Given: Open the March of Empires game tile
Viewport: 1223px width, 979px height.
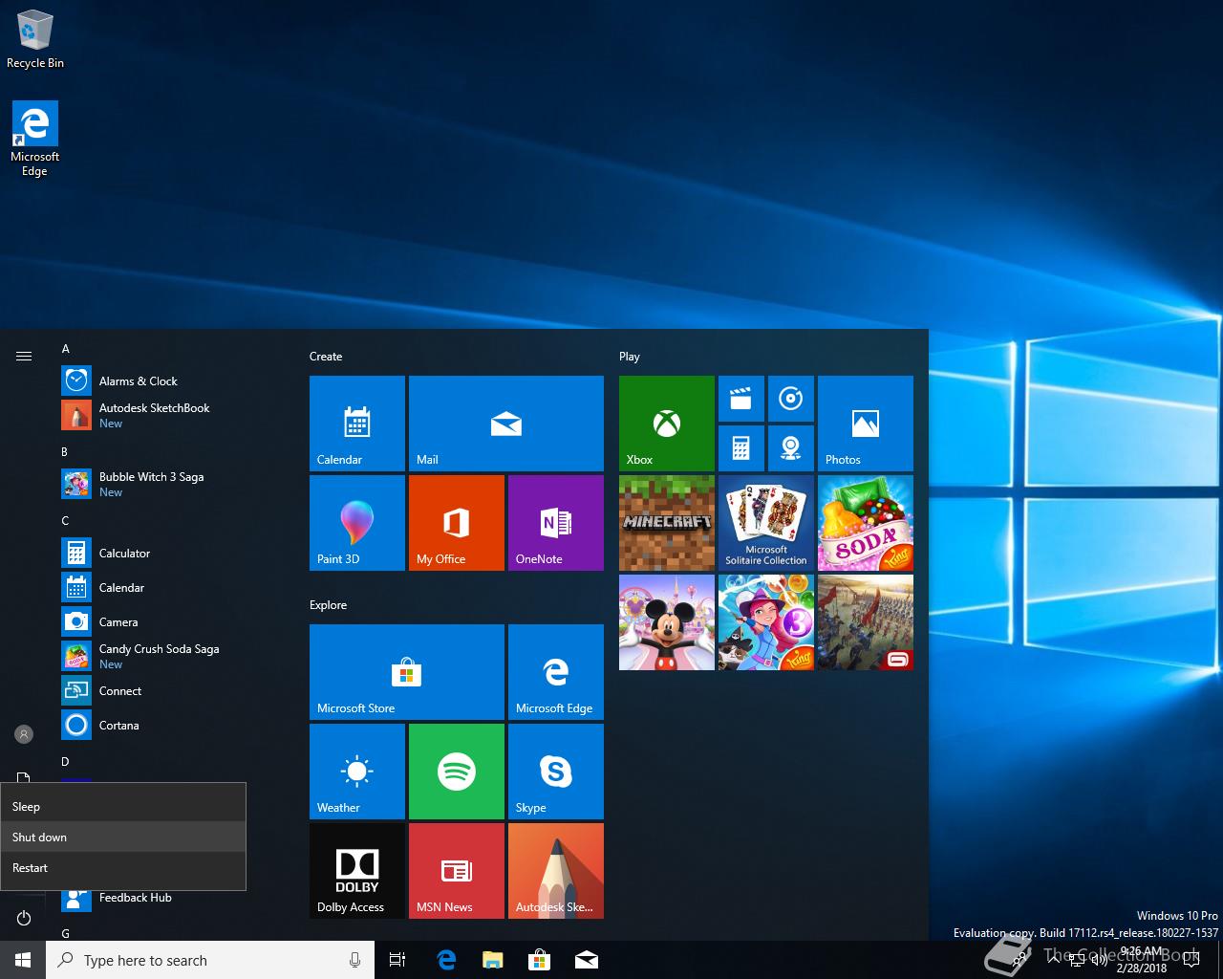Looking at the screenshot, I should point(866,622).
